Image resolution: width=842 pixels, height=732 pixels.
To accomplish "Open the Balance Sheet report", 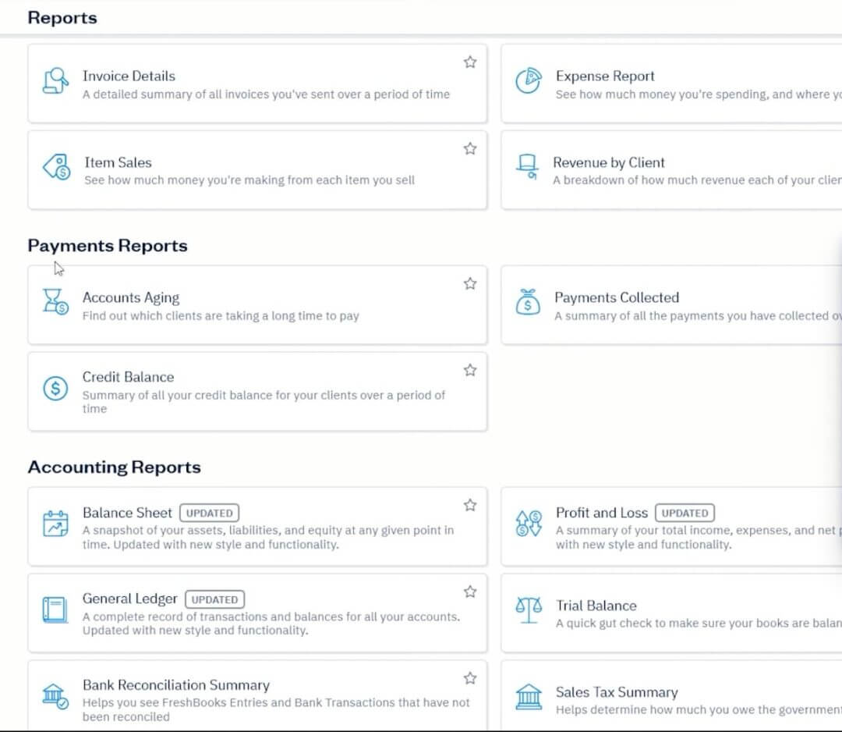I will coord(127,513).
